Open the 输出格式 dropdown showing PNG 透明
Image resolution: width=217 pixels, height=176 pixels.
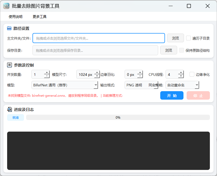(141, 85)
